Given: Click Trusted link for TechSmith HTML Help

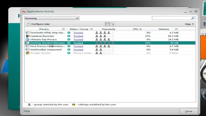Looking at the screenshot, I should click(78, 33).
